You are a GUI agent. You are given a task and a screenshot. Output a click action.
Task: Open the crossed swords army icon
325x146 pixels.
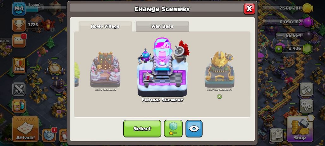point(19,89)
